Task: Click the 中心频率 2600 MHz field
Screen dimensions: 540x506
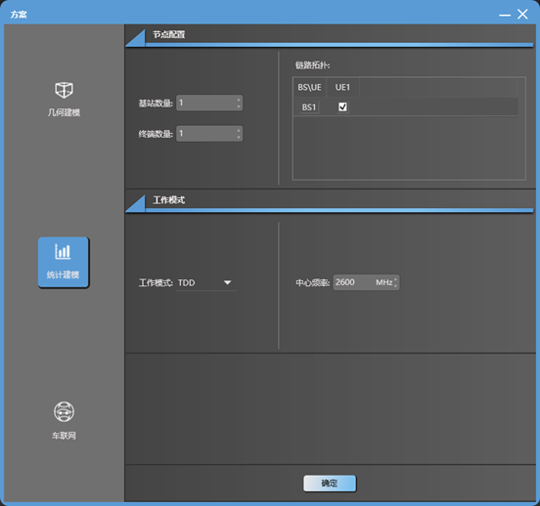Action: [x=366, y=282]
